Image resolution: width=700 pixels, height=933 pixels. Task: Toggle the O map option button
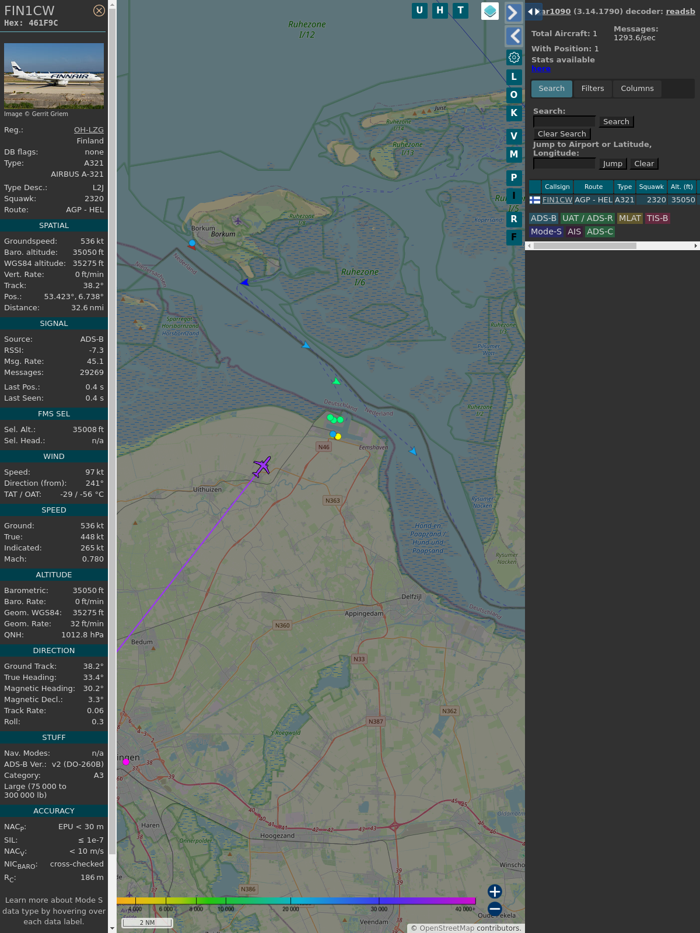[x=514, y=94]
